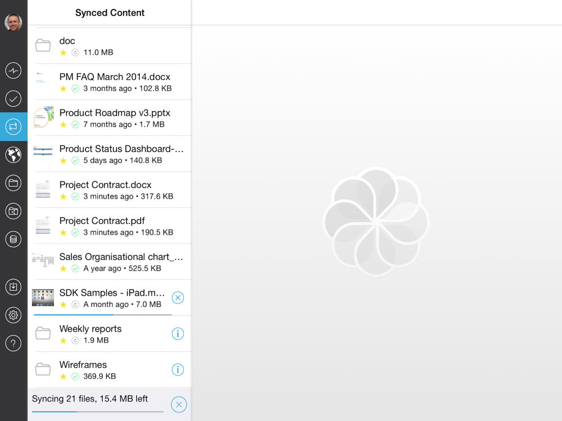Show info for Weekly reports folder

178,334
